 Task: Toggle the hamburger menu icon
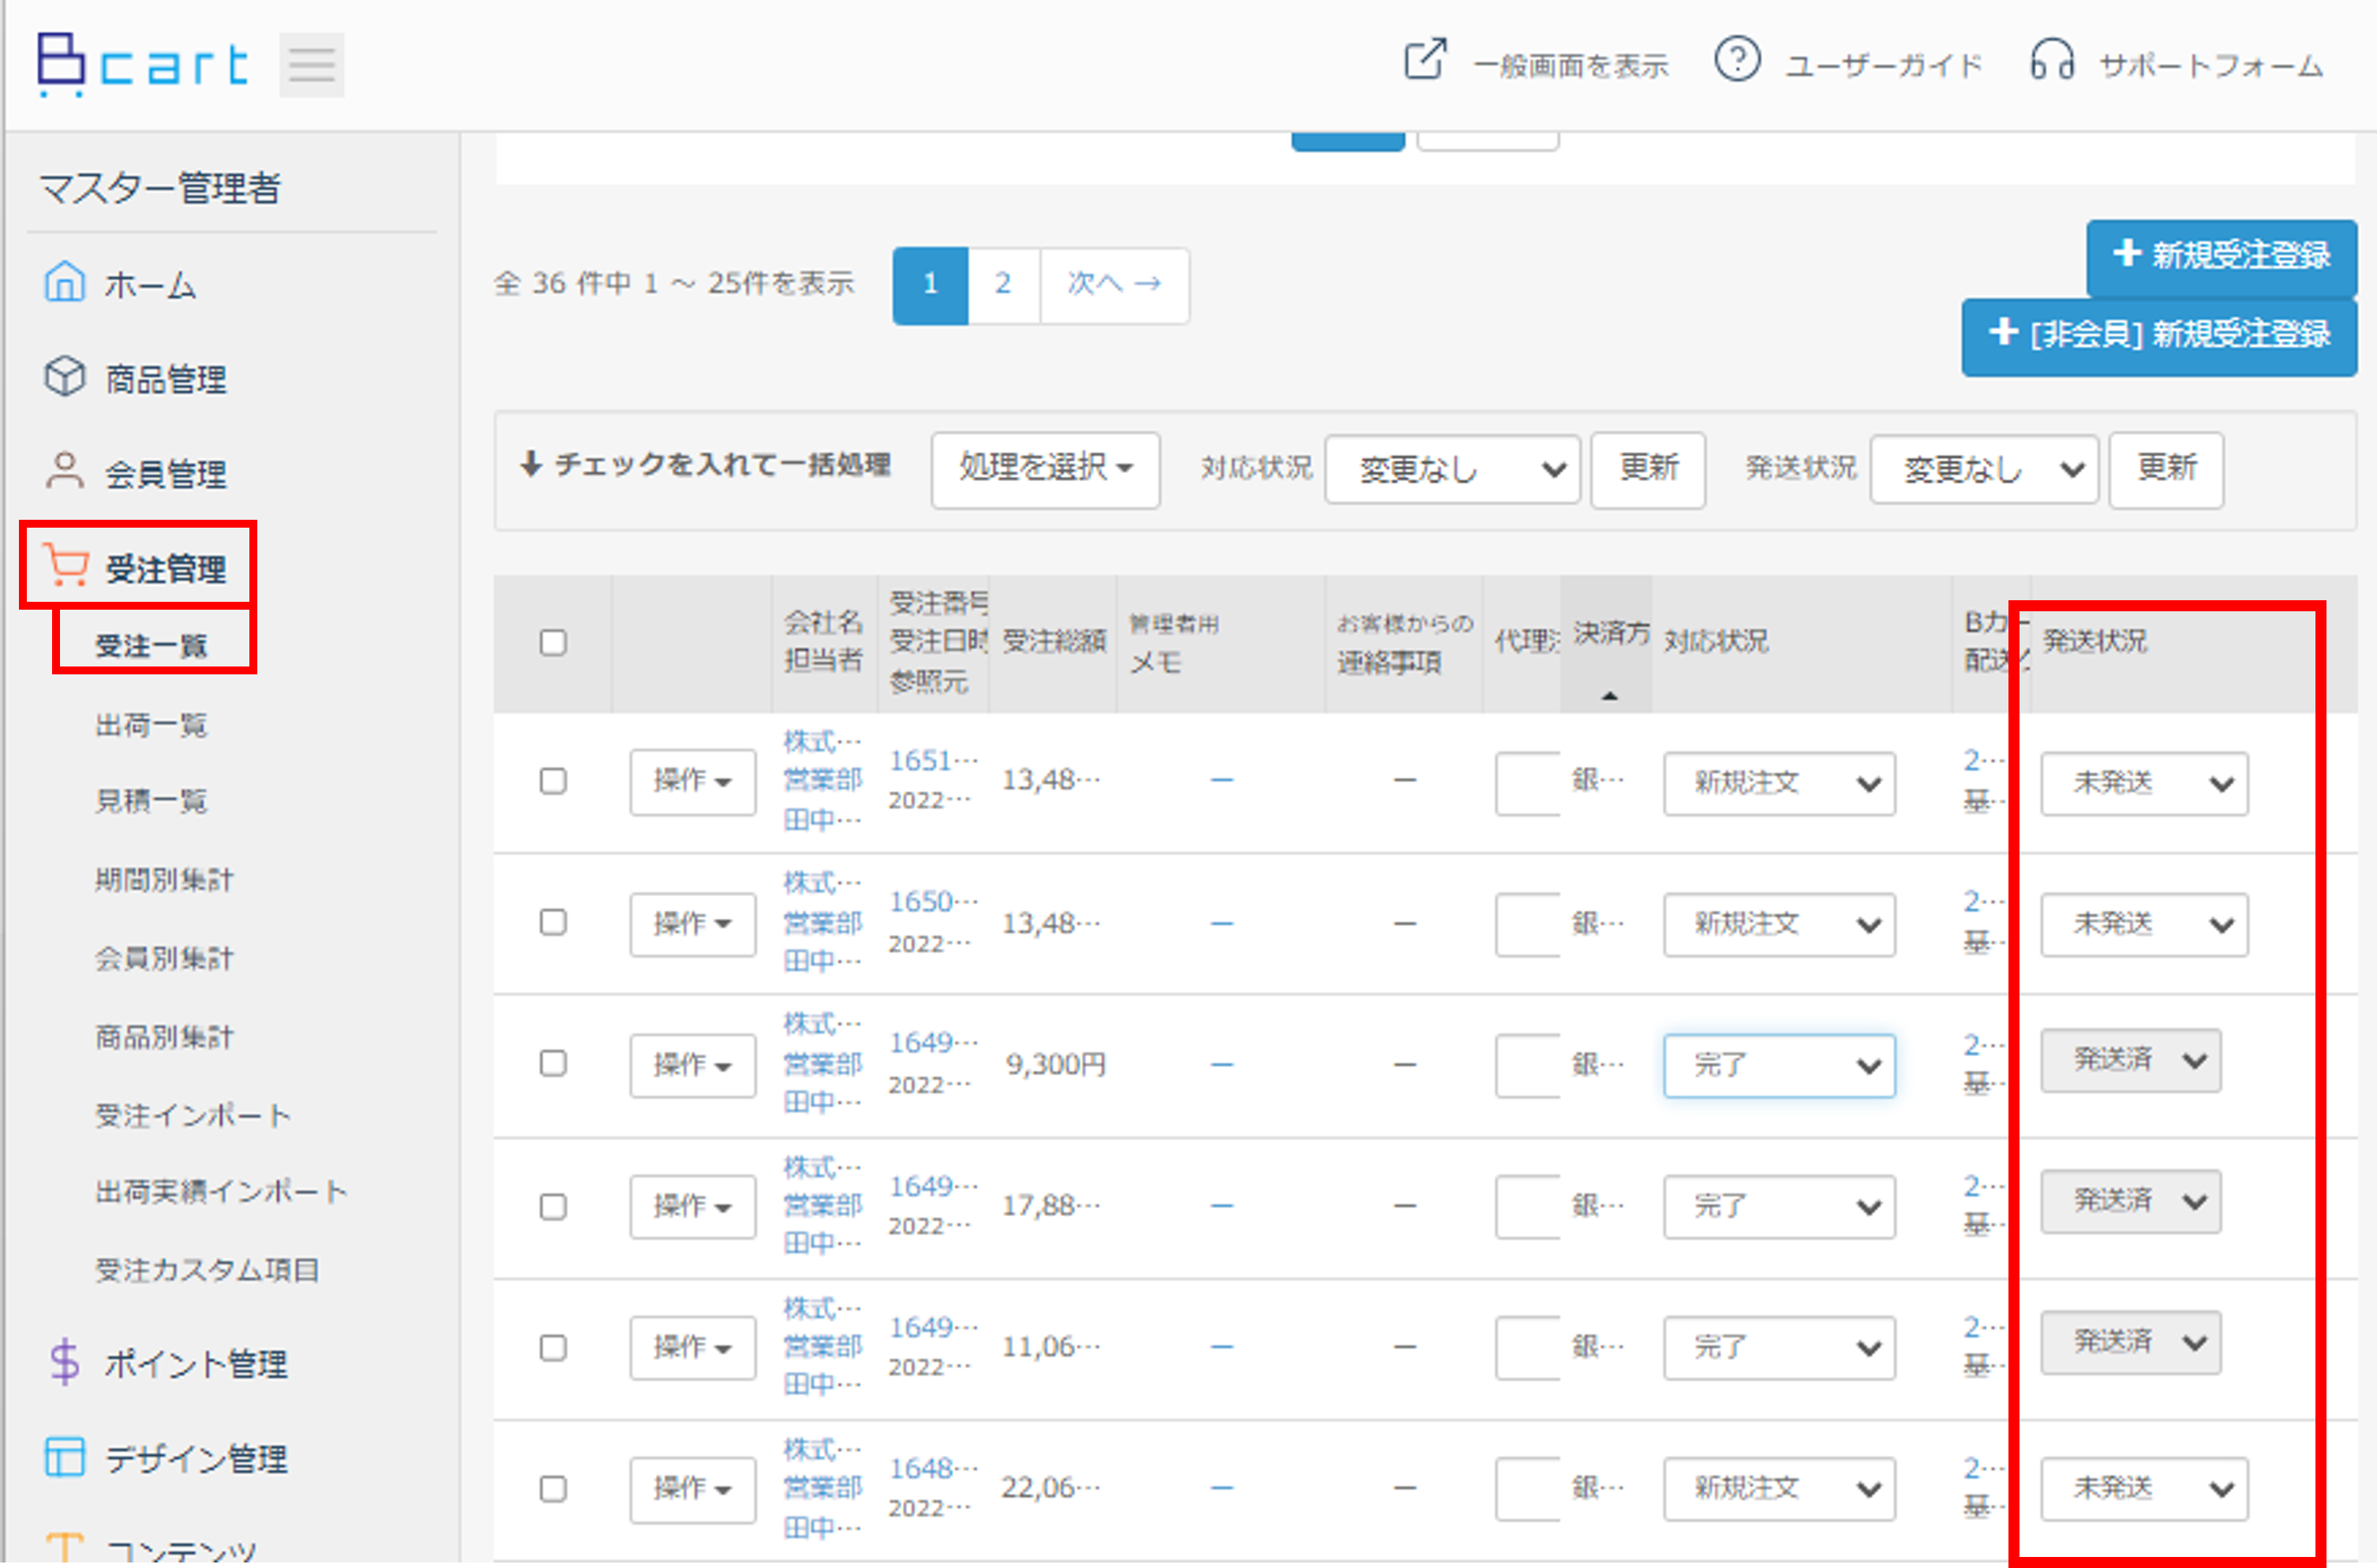[x=313, y=65]
